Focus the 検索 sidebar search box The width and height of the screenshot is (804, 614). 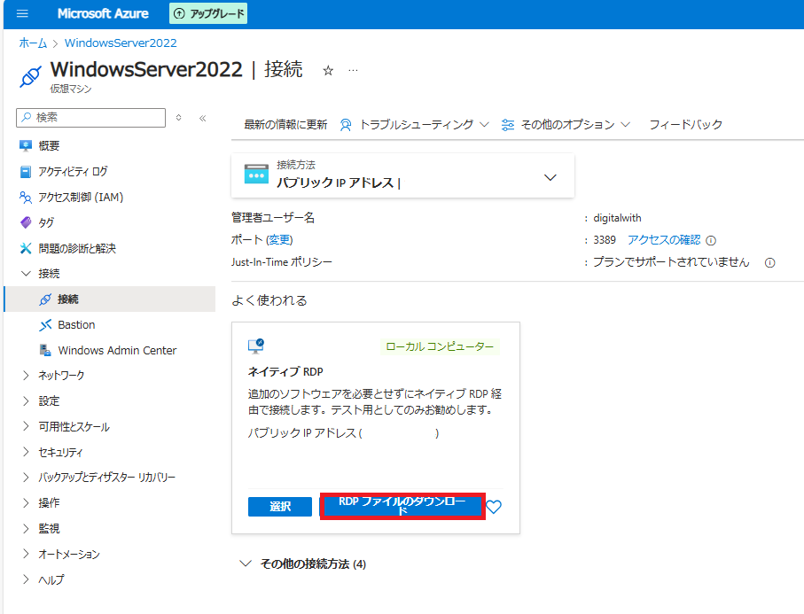90,117
